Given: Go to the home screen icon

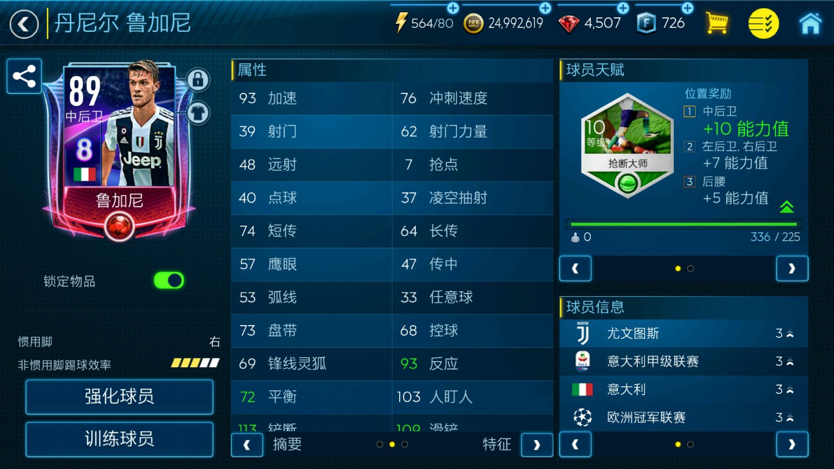Looking at the screenshot, I should click(810, 23).
